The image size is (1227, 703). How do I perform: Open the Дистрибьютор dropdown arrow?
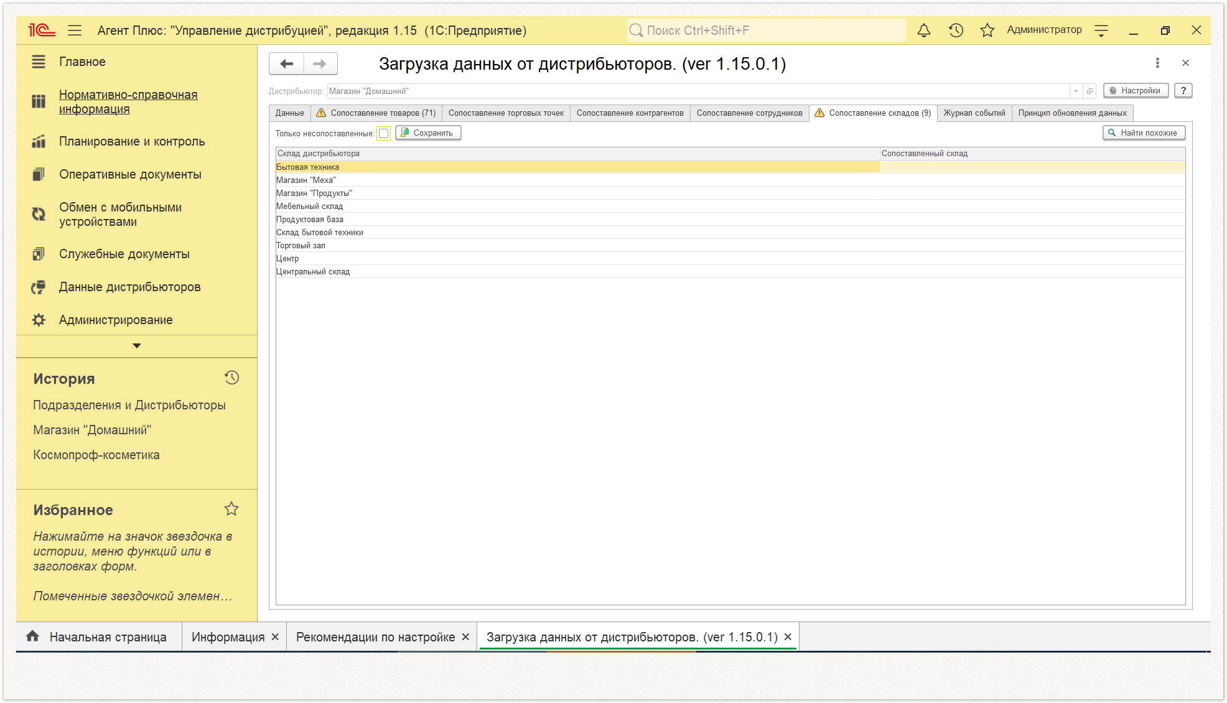pyautogui.click(x=1076, y=91)
